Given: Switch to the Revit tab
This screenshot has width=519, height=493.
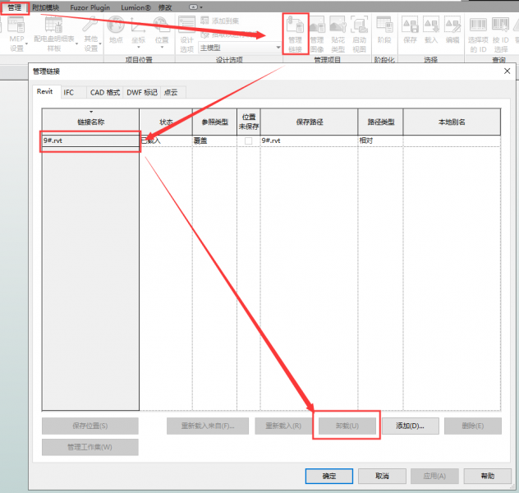Looking at the screenshot, I should pyautogui.click(x=44, y=92).
